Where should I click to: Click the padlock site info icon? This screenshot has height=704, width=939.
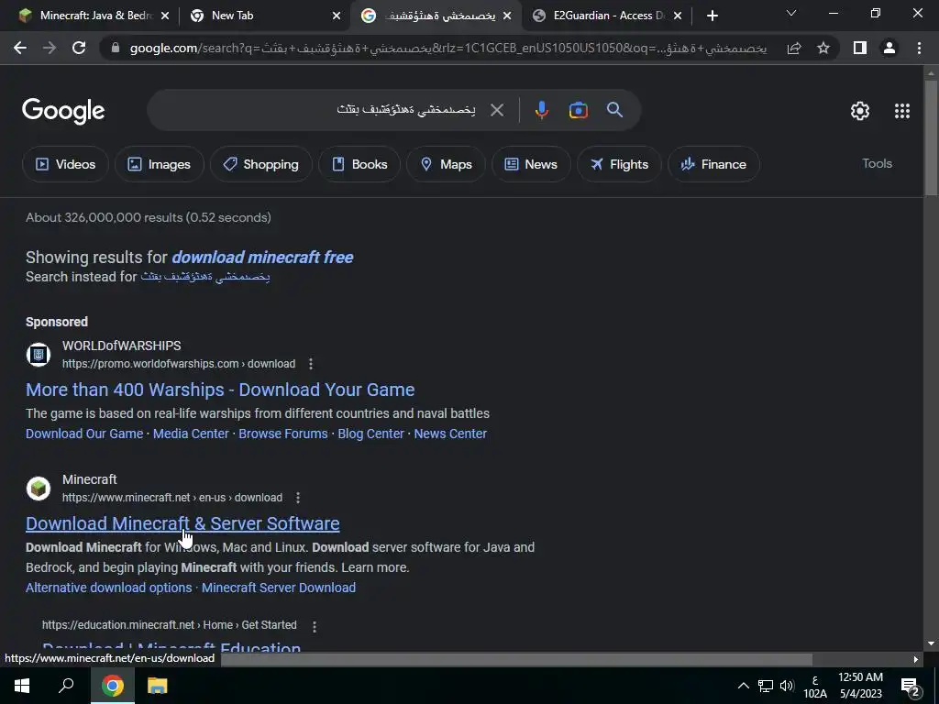(x=116, y=48)
